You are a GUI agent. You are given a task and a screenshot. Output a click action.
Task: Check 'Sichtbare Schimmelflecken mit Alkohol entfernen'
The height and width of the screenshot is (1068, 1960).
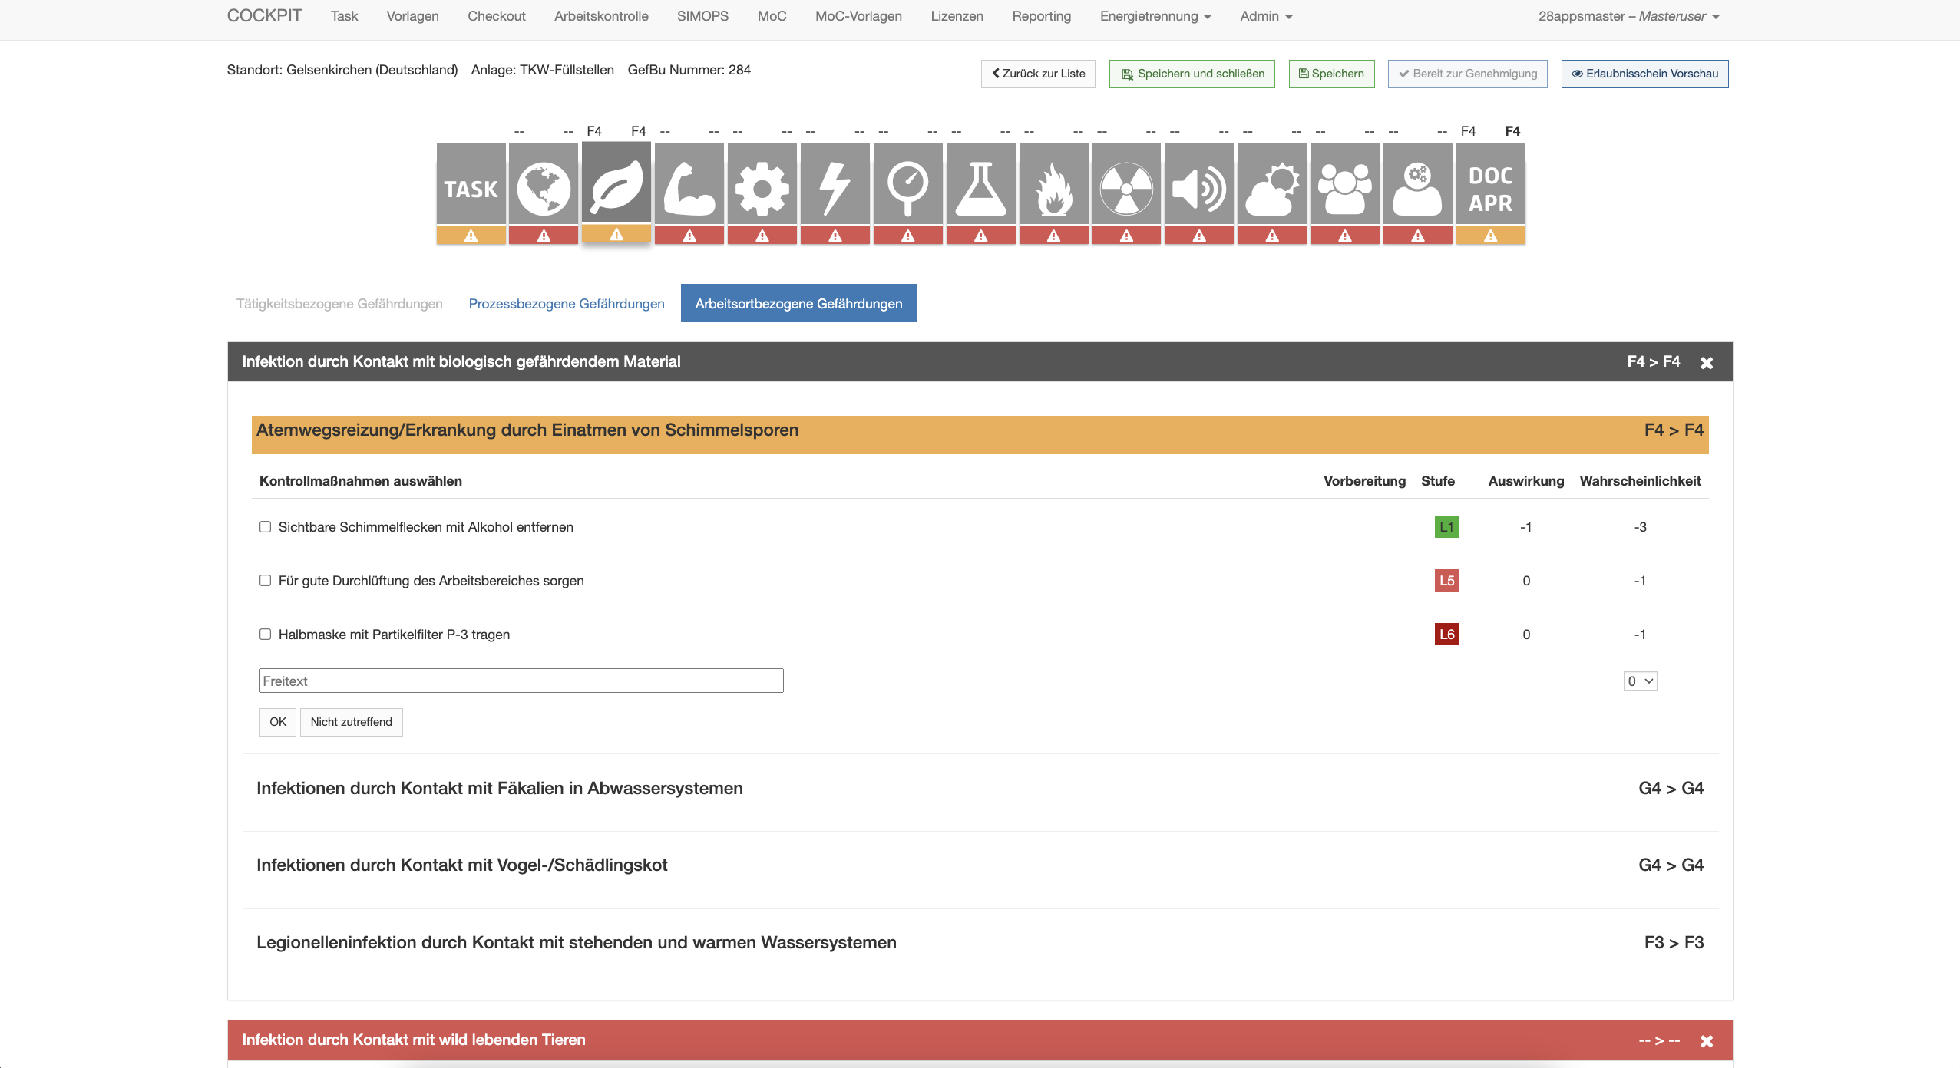(266, 527)
